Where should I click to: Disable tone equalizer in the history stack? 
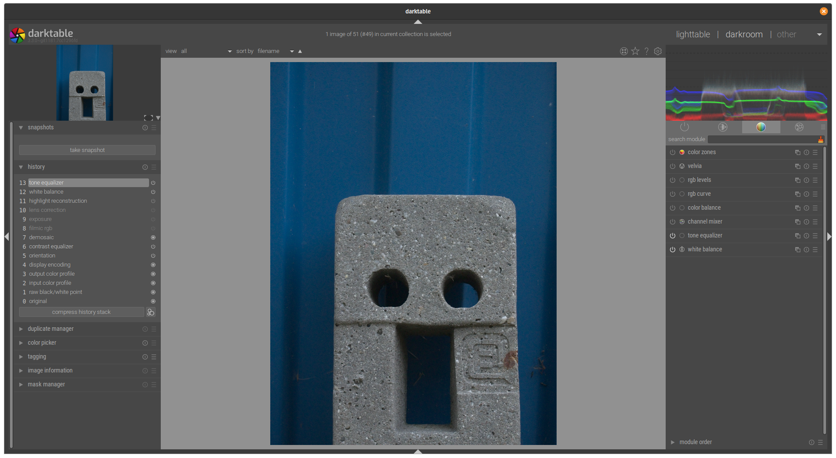tap(153, 183)
